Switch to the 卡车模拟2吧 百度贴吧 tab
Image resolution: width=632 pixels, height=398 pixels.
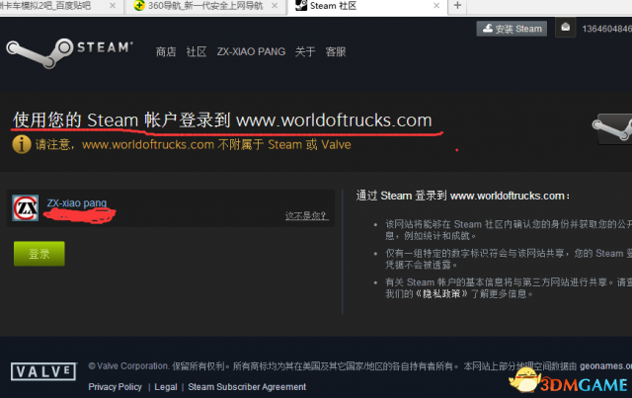(60, 6)
